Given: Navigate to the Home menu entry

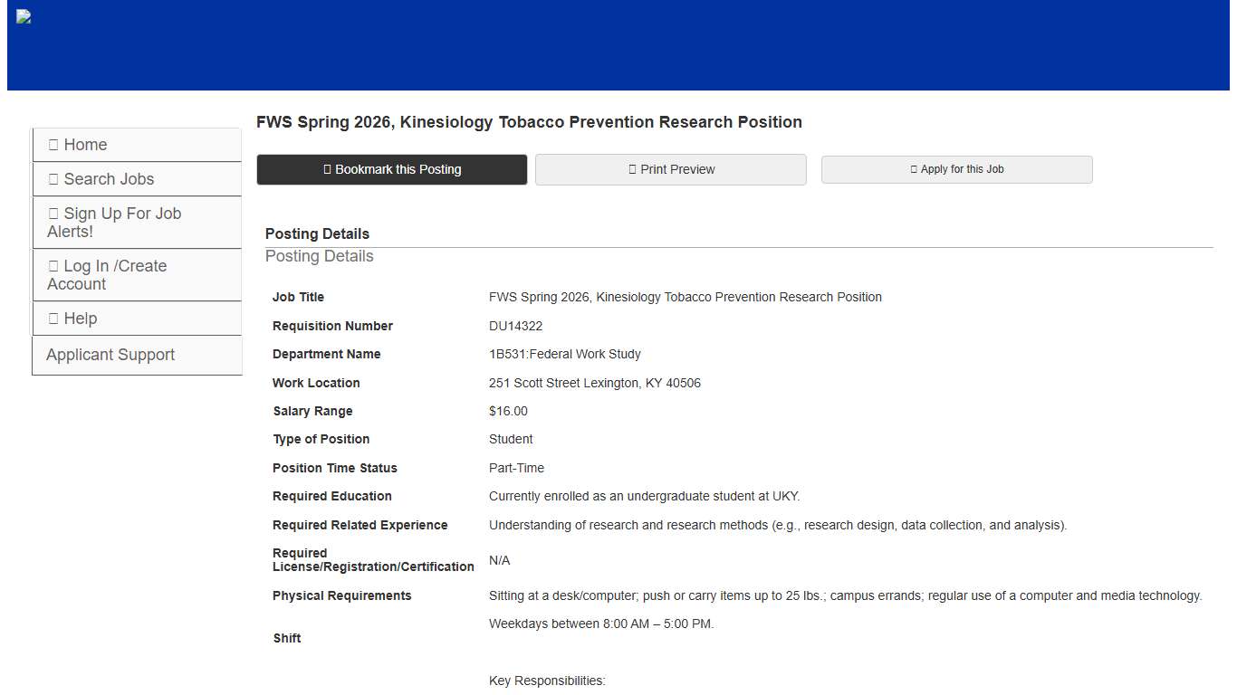Looking at the screenshot, I should (x=85, y=144).
